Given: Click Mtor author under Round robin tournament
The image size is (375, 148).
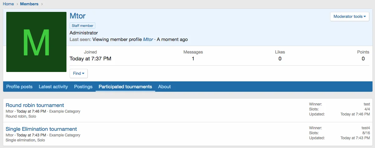Looking at the screenshot, I should pyautogui.click(x=9, y=111).
